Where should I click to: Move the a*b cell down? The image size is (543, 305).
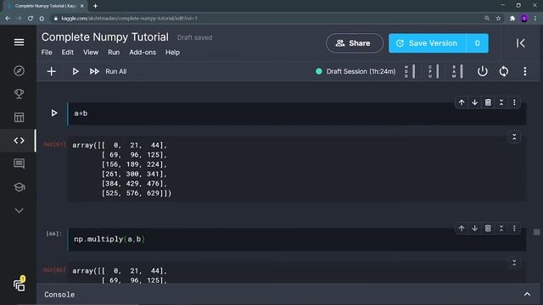tap(475, 103)
